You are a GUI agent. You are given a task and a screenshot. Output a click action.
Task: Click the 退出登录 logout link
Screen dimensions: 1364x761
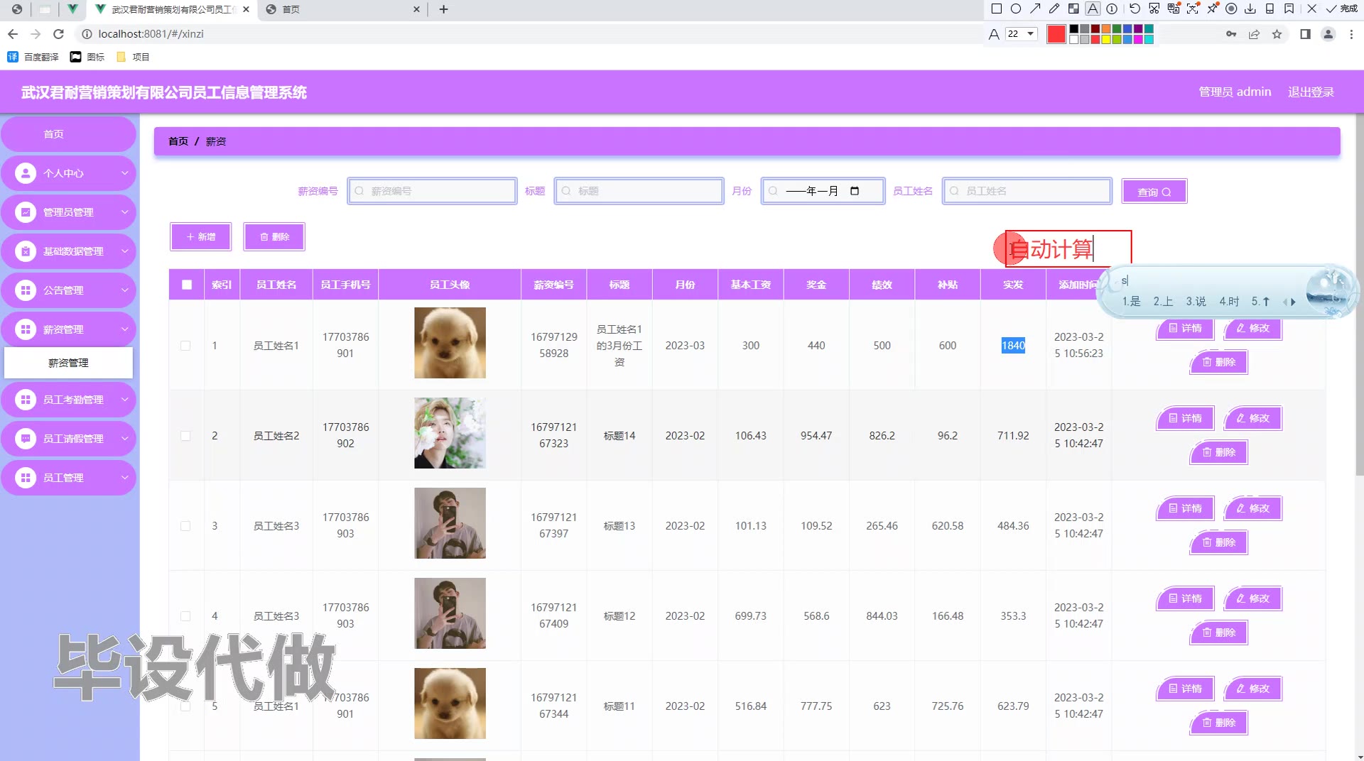pos(1311,92)
